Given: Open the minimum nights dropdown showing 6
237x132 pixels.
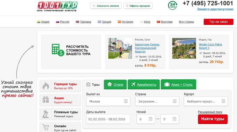Looking at the screenshot, I should coord(146,119).
